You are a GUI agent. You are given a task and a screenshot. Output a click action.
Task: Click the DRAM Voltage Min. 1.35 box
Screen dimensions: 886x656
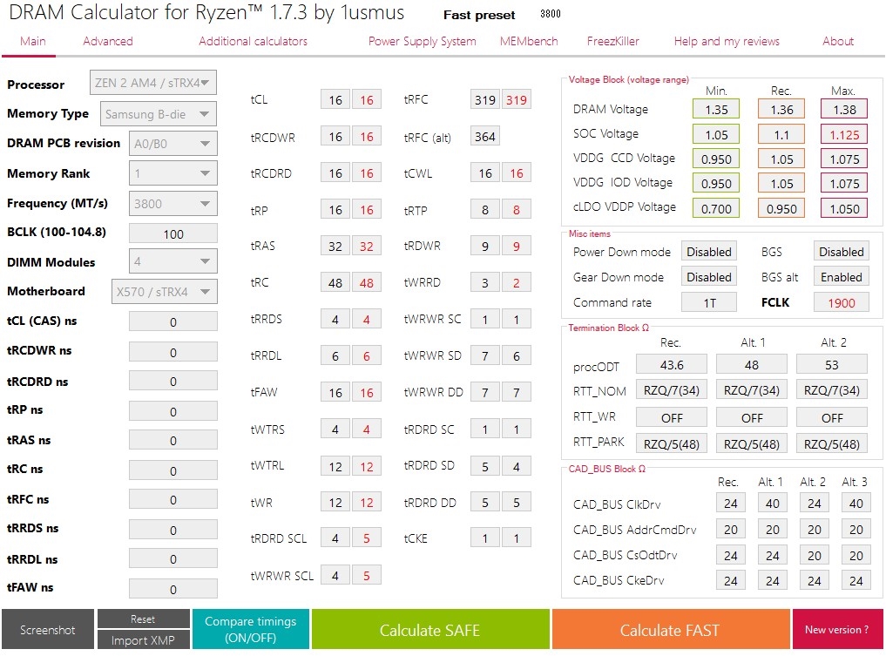coord(716,109)
